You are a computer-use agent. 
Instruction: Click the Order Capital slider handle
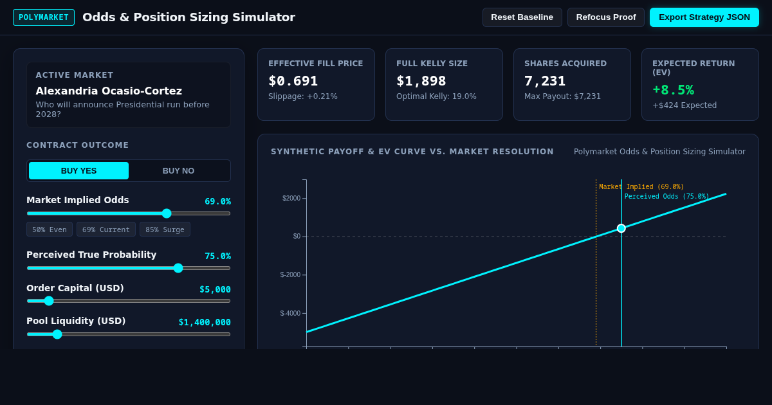pyautogui.click(x=49, y=301)
